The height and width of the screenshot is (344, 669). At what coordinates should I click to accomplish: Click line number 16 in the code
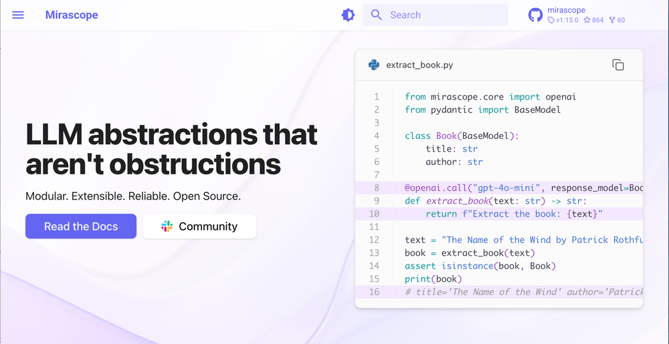[374, 291]
